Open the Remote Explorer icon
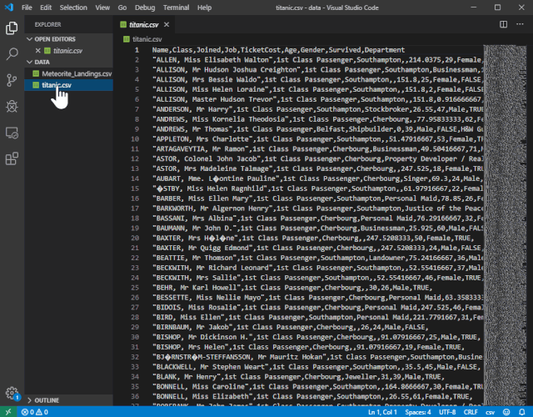The height and width of the screenshot is (417, 533). click(x=12, y=133)
